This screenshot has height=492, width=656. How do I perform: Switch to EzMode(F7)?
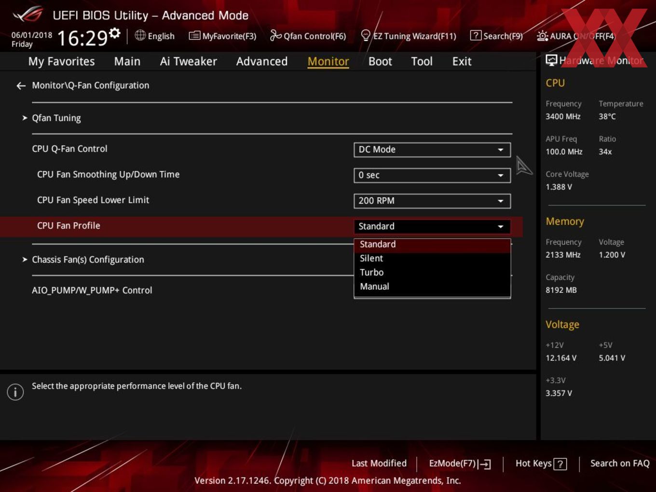[460, 464]
